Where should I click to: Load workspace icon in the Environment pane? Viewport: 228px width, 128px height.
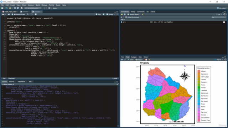[122, 14]
